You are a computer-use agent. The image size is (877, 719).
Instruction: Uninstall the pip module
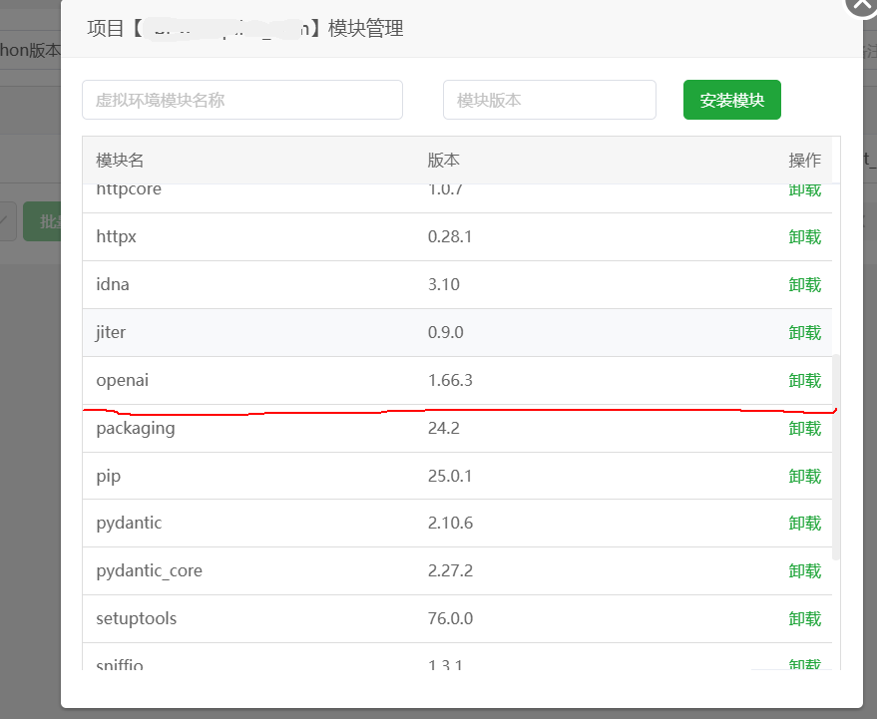coord(805,477)
